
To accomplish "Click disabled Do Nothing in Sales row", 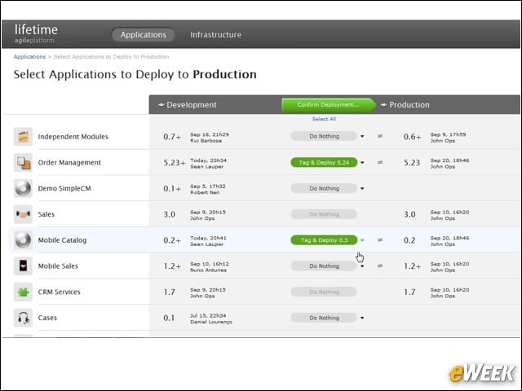I will click(324, 214).
